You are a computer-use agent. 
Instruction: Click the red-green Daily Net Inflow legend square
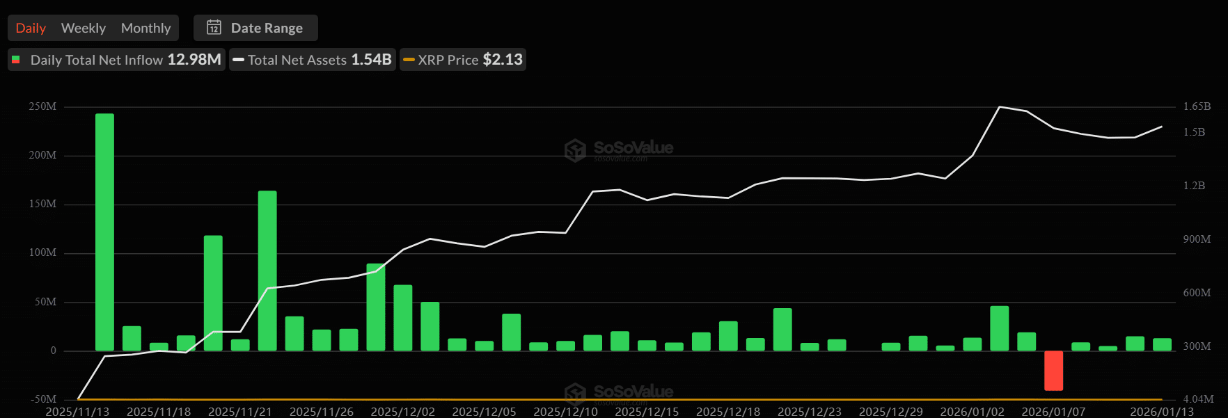pos(16,60)
